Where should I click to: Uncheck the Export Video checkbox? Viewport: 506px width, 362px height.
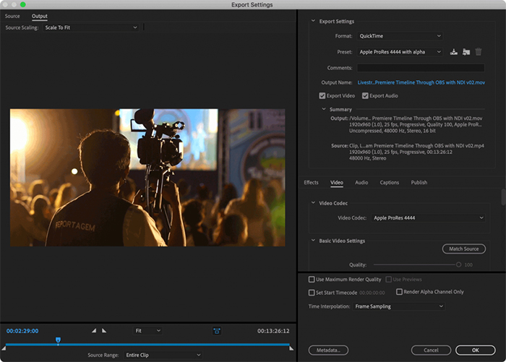[322, 95]
